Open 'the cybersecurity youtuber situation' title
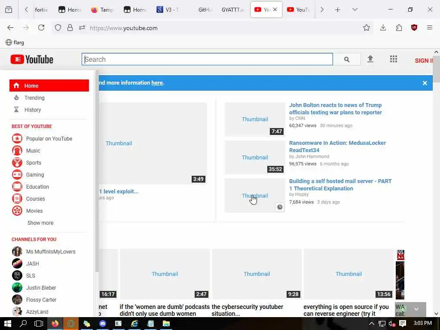 point(247,310)
